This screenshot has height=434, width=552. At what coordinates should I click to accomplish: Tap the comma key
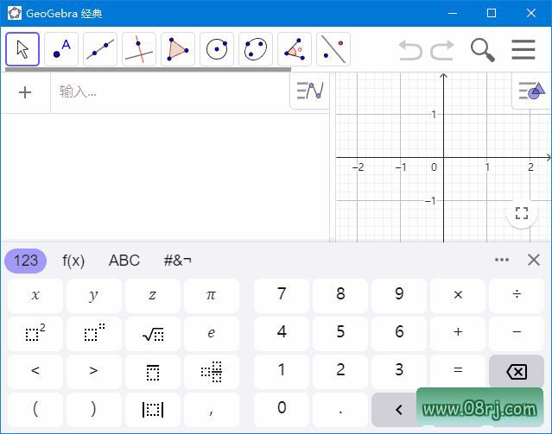click(212, 409)
